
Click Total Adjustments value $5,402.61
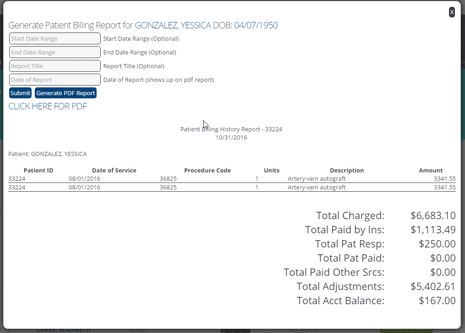[433, 286]
